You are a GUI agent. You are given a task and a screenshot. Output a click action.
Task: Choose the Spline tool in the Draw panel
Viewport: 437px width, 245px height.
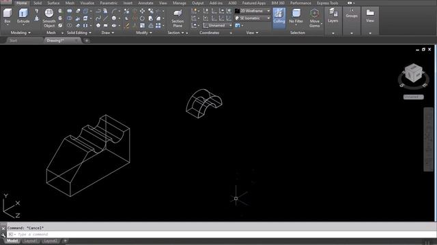(x=98, y=18)
